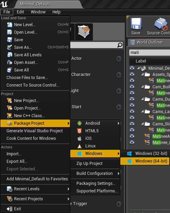Choose Add Minimal_Default to Favorites
The height and width of the screenshot is (213, 170).
[x=35, y=179]
